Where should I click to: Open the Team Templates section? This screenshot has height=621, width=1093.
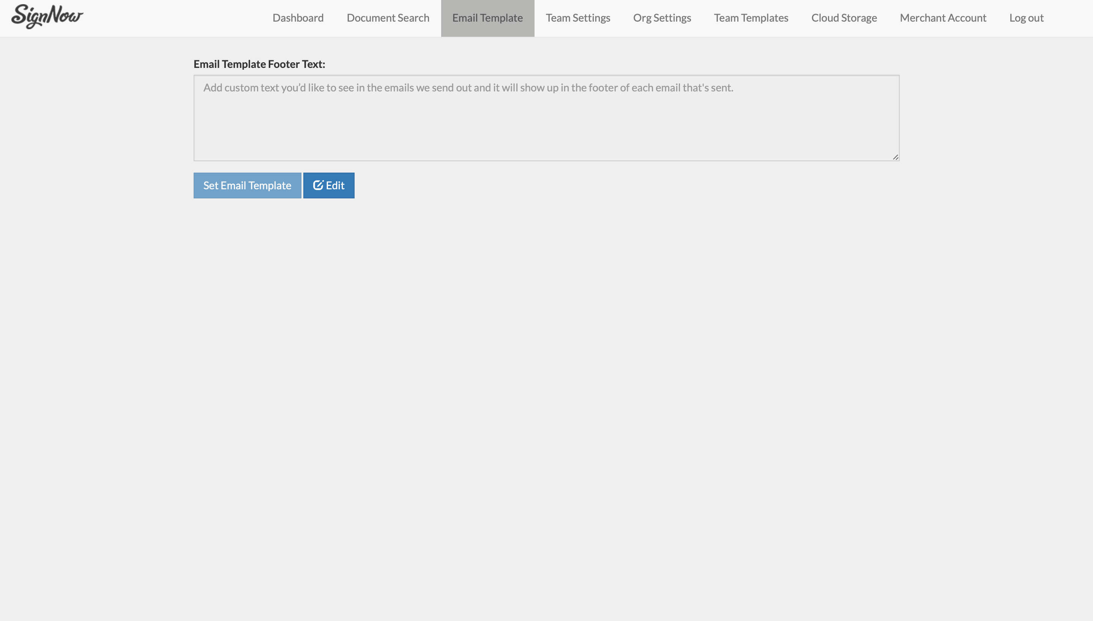tap(751, 18)
